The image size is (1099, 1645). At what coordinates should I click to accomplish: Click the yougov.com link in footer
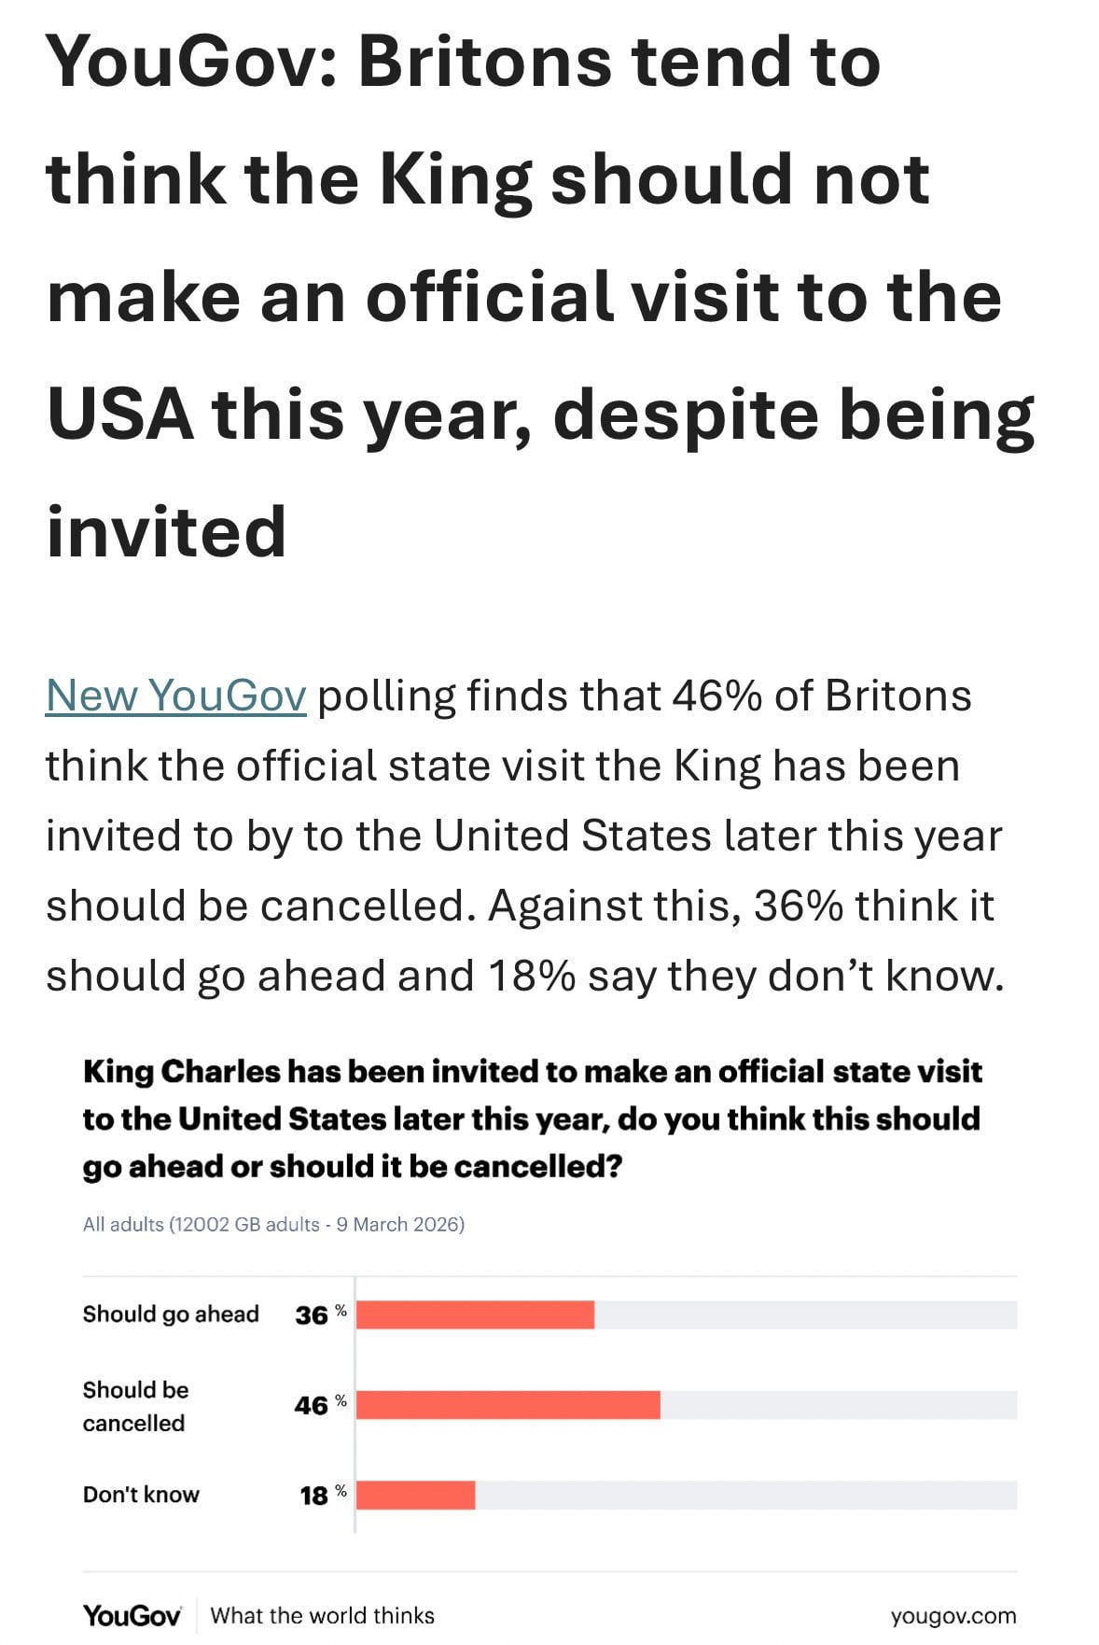(953, 1616)
